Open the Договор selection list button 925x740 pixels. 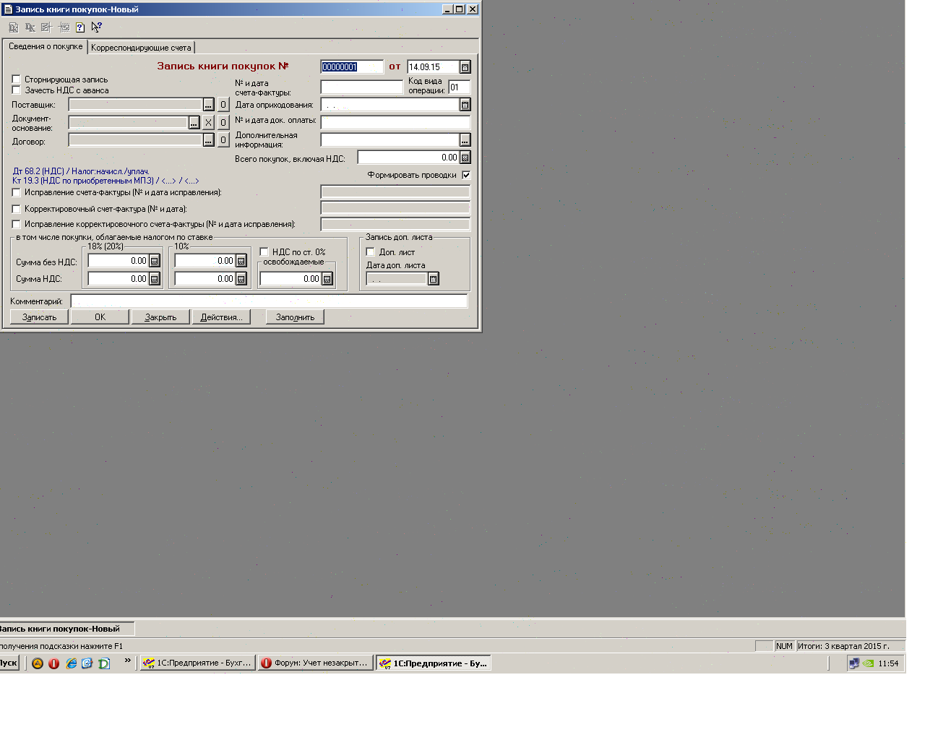(209, 140)
